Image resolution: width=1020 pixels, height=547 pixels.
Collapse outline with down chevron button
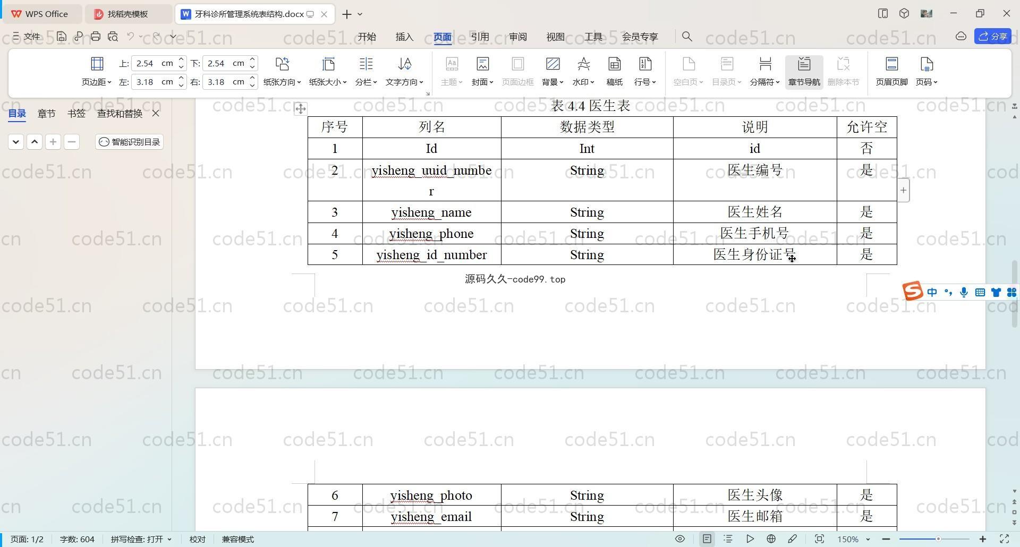[16, 142]
